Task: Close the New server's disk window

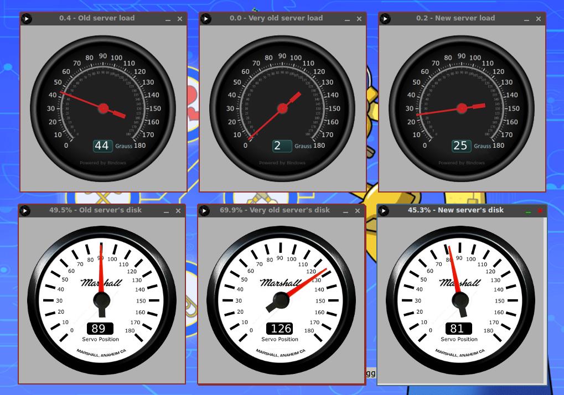Action: click(540, 211)
